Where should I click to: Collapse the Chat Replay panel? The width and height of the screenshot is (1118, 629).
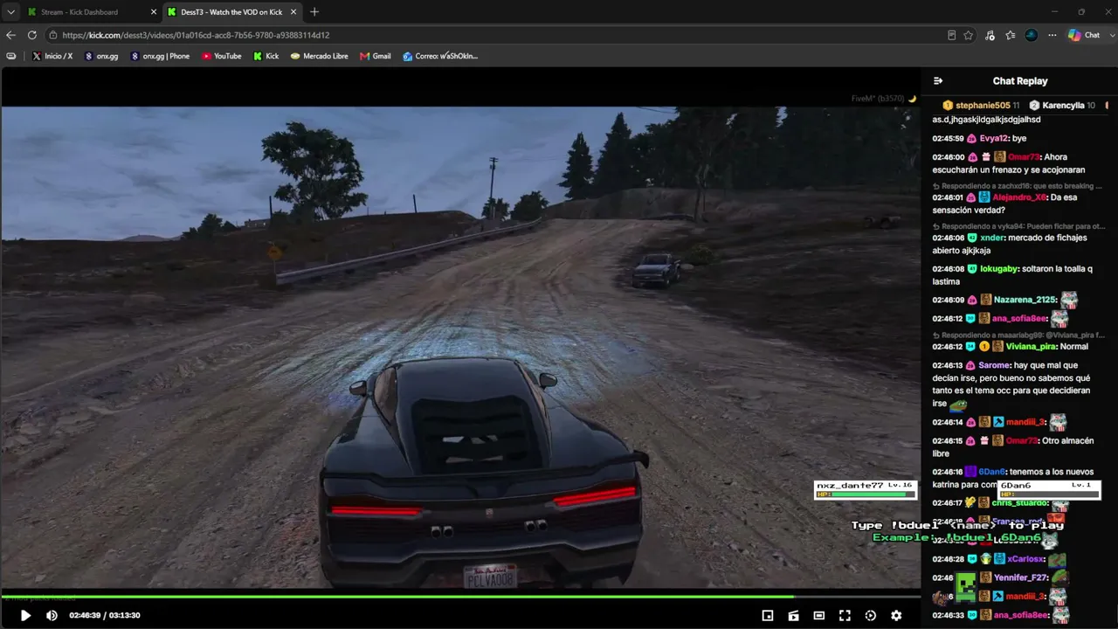coord(938,81)
